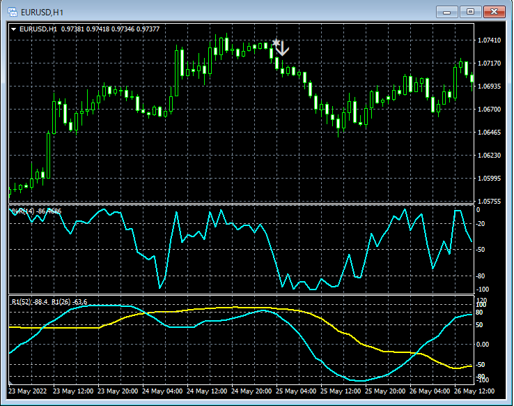The height and width of the screenshot is (406, 514).
Task: Click the 1.06700 price scale label
Action: [x=491, y=110]
